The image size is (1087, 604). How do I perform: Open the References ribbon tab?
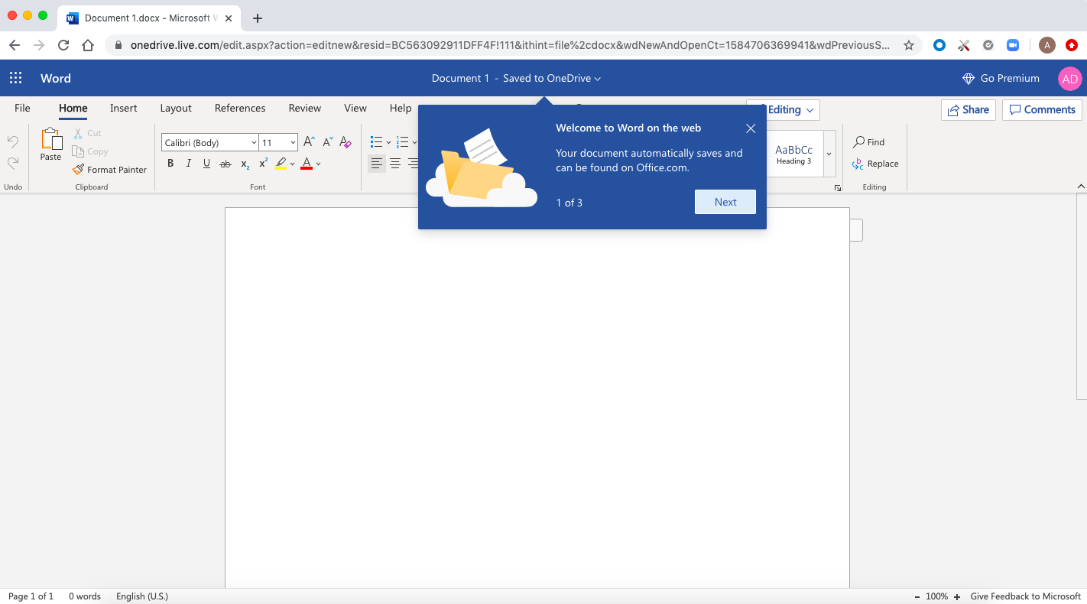[x=239, y=108]
